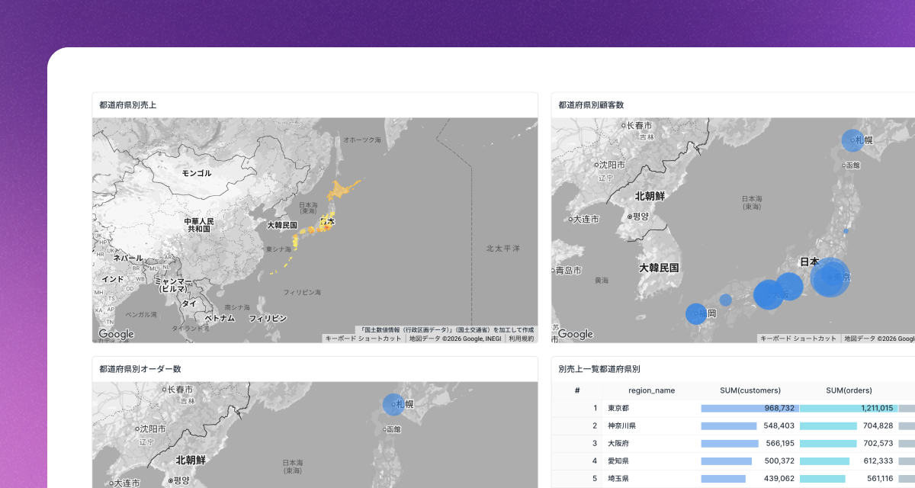Click 大韓民国 label in 都道府県別顧客数 map
915x488 pixels.
click(659, 268)
